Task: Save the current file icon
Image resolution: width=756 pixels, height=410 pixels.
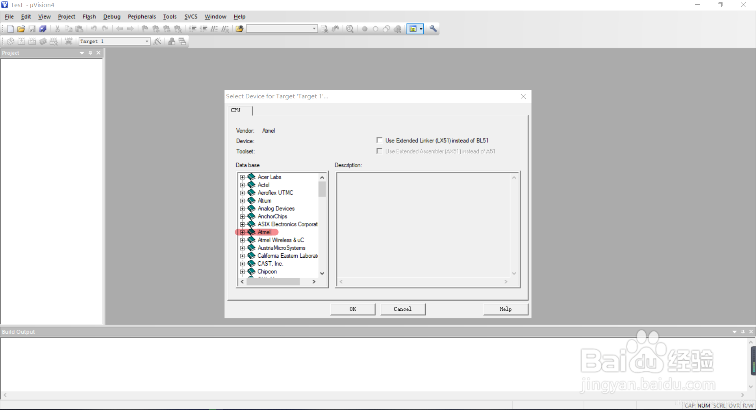Action: click(32, 29)
